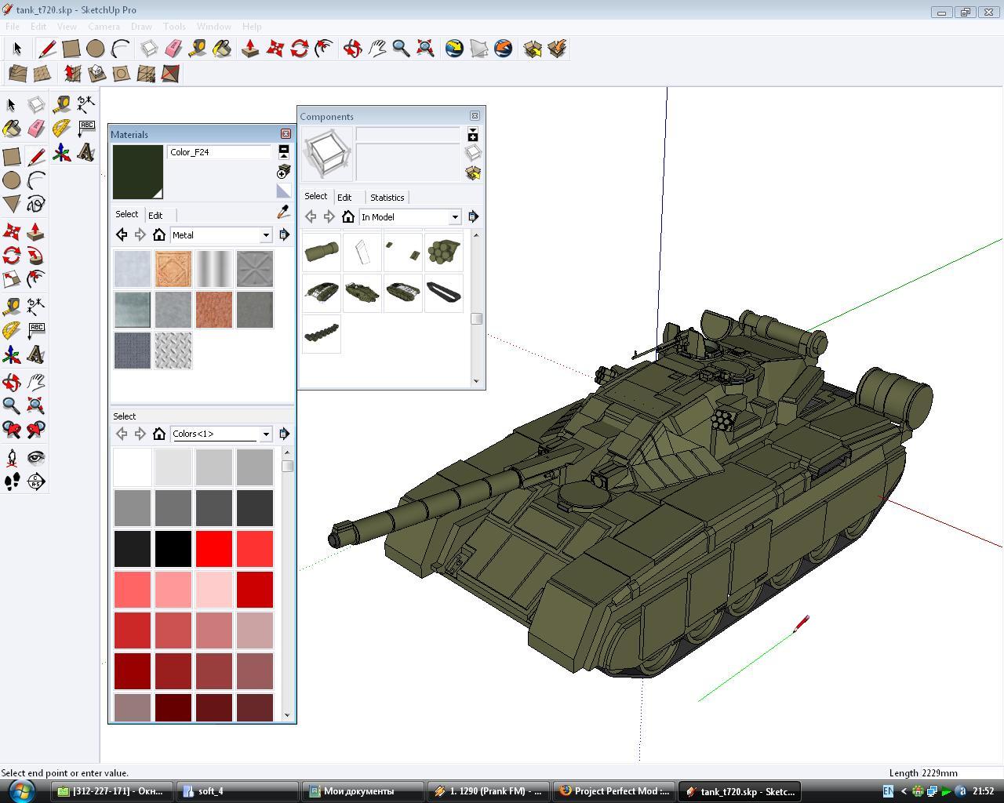Pick the black color swatch
Screen dimensions: 1004x803
(x=173, y=548)
